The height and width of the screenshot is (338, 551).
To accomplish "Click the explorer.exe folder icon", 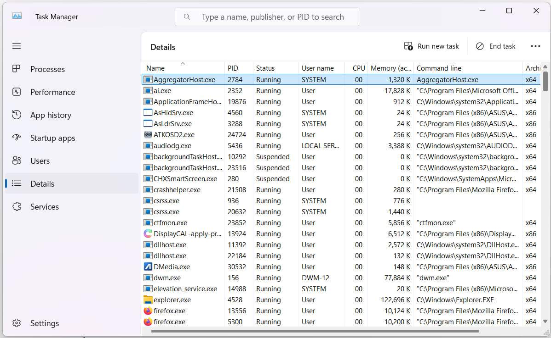I will (x=148, y=300).
